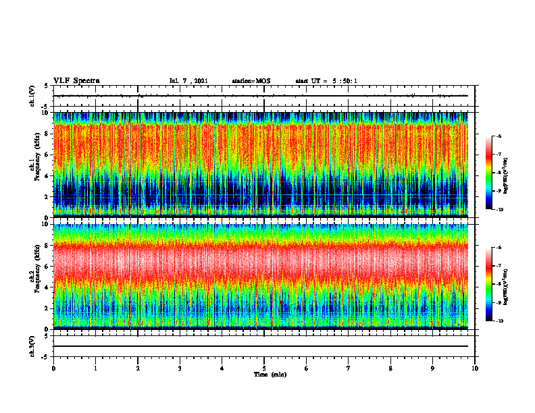Click the ch.1 frequency axis "0" tick label
Screen dimensions: 535x413
point(47,218)
